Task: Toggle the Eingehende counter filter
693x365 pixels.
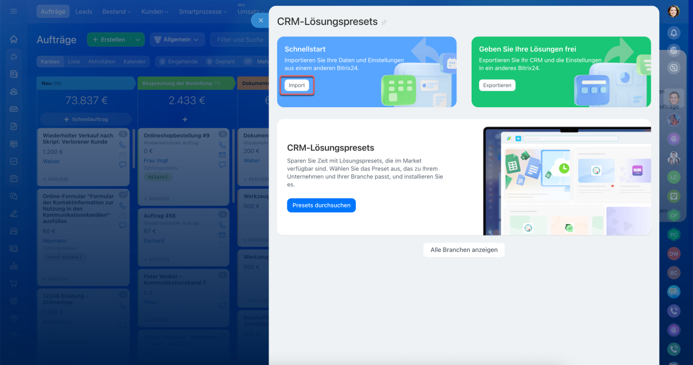Action: point(178,62)
